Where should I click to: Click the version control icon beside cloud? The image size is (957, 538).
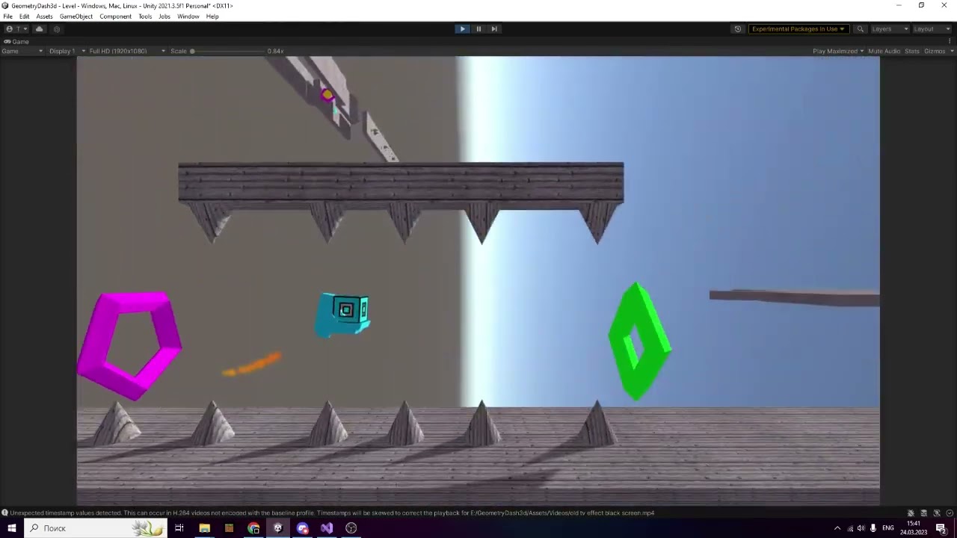pyautogui.click(x=57, y=29)
